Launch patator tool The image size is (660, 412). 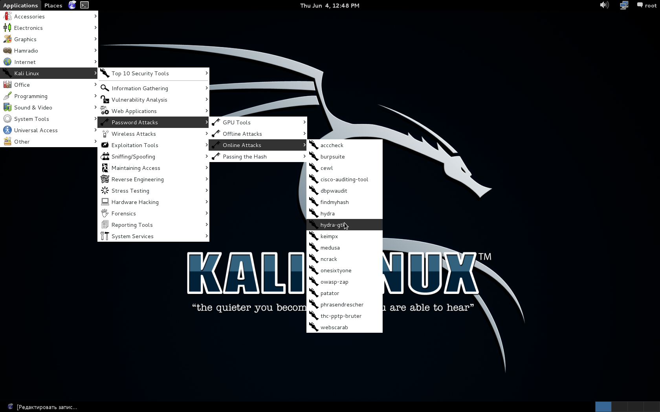click(x=345, y=293)
